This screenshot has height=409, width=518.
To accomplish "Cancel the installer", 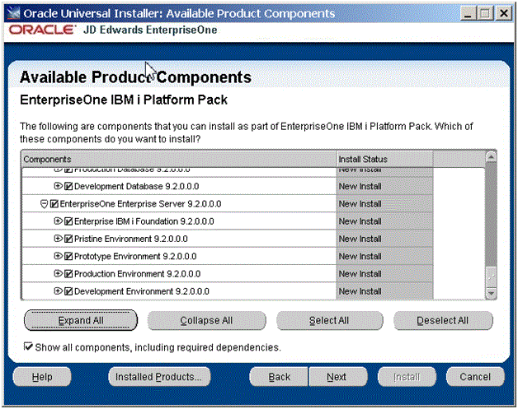I will tap(475, 377).
